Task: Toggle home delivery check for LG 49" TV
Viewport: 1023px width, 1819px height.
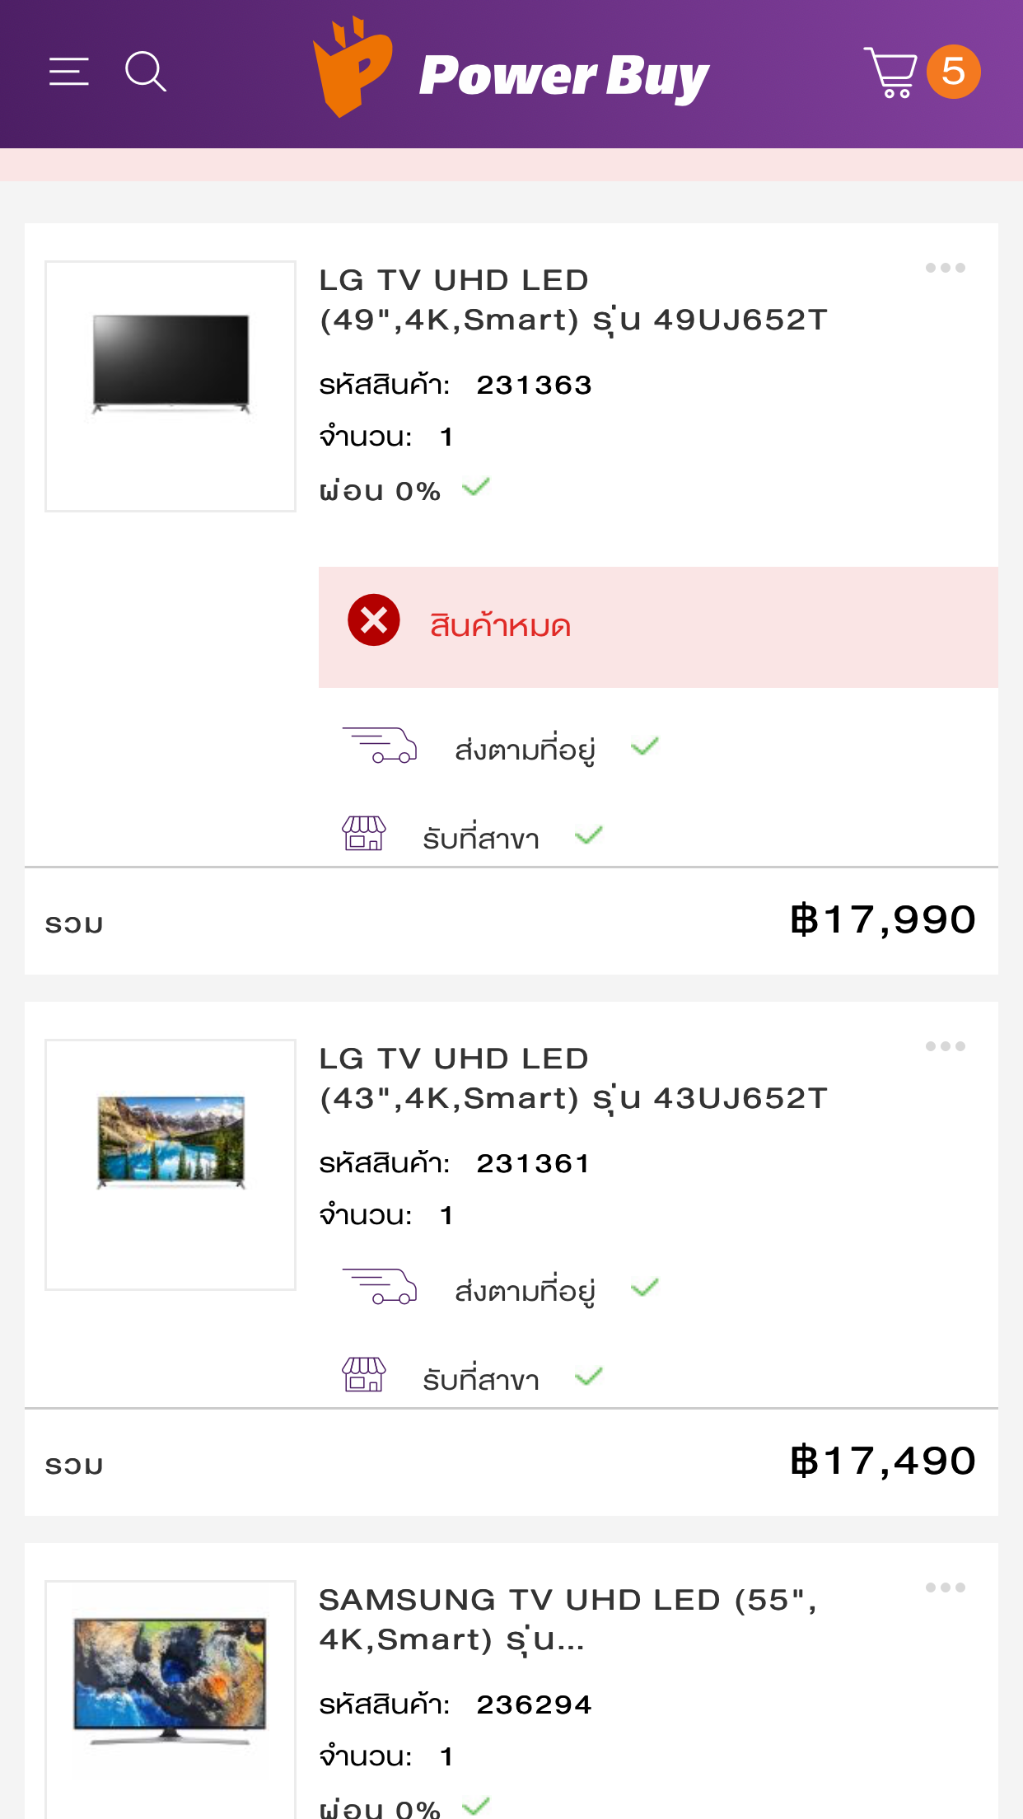Action: click(x=645, y=746)
